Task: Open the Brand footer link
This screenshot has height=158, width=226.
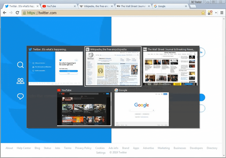Action: [x=125, y=148]
